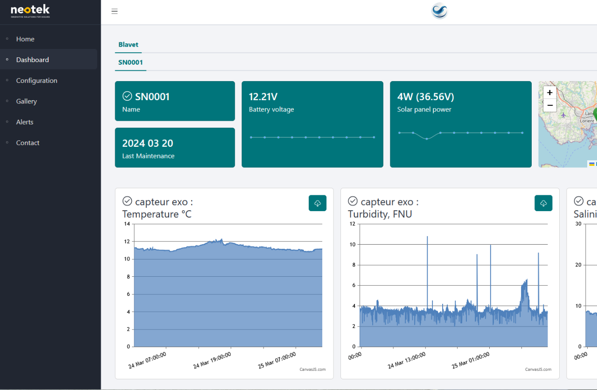Open Configuration from the sidebar
The image size is (597, 390).
pyautogui.click(x=37, y=80)
